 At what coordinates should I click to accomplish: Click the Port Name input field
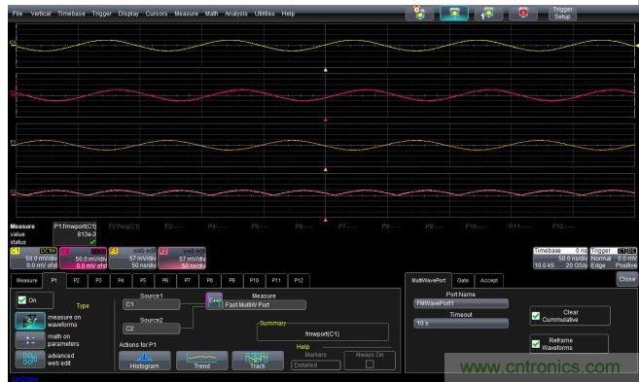[461, 303]
